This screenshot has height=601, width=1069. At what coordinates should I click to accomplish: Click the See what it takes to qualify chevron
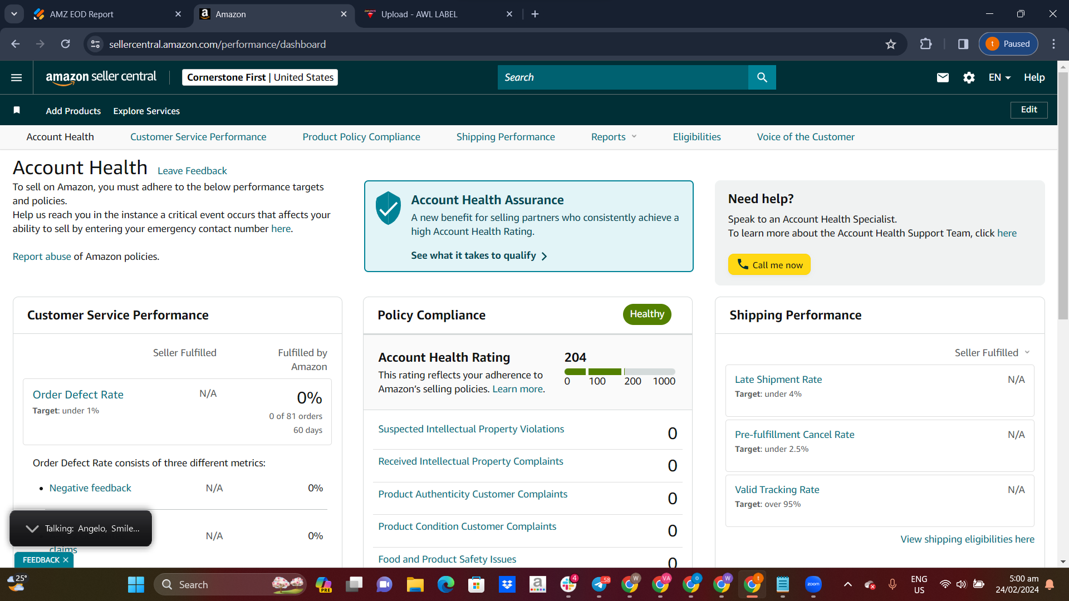[545, 256]
